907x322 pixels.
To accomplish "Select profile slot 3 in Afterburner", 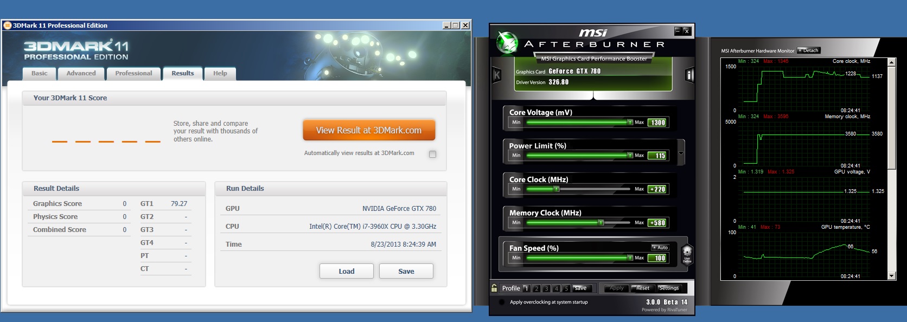I will 546,288.
